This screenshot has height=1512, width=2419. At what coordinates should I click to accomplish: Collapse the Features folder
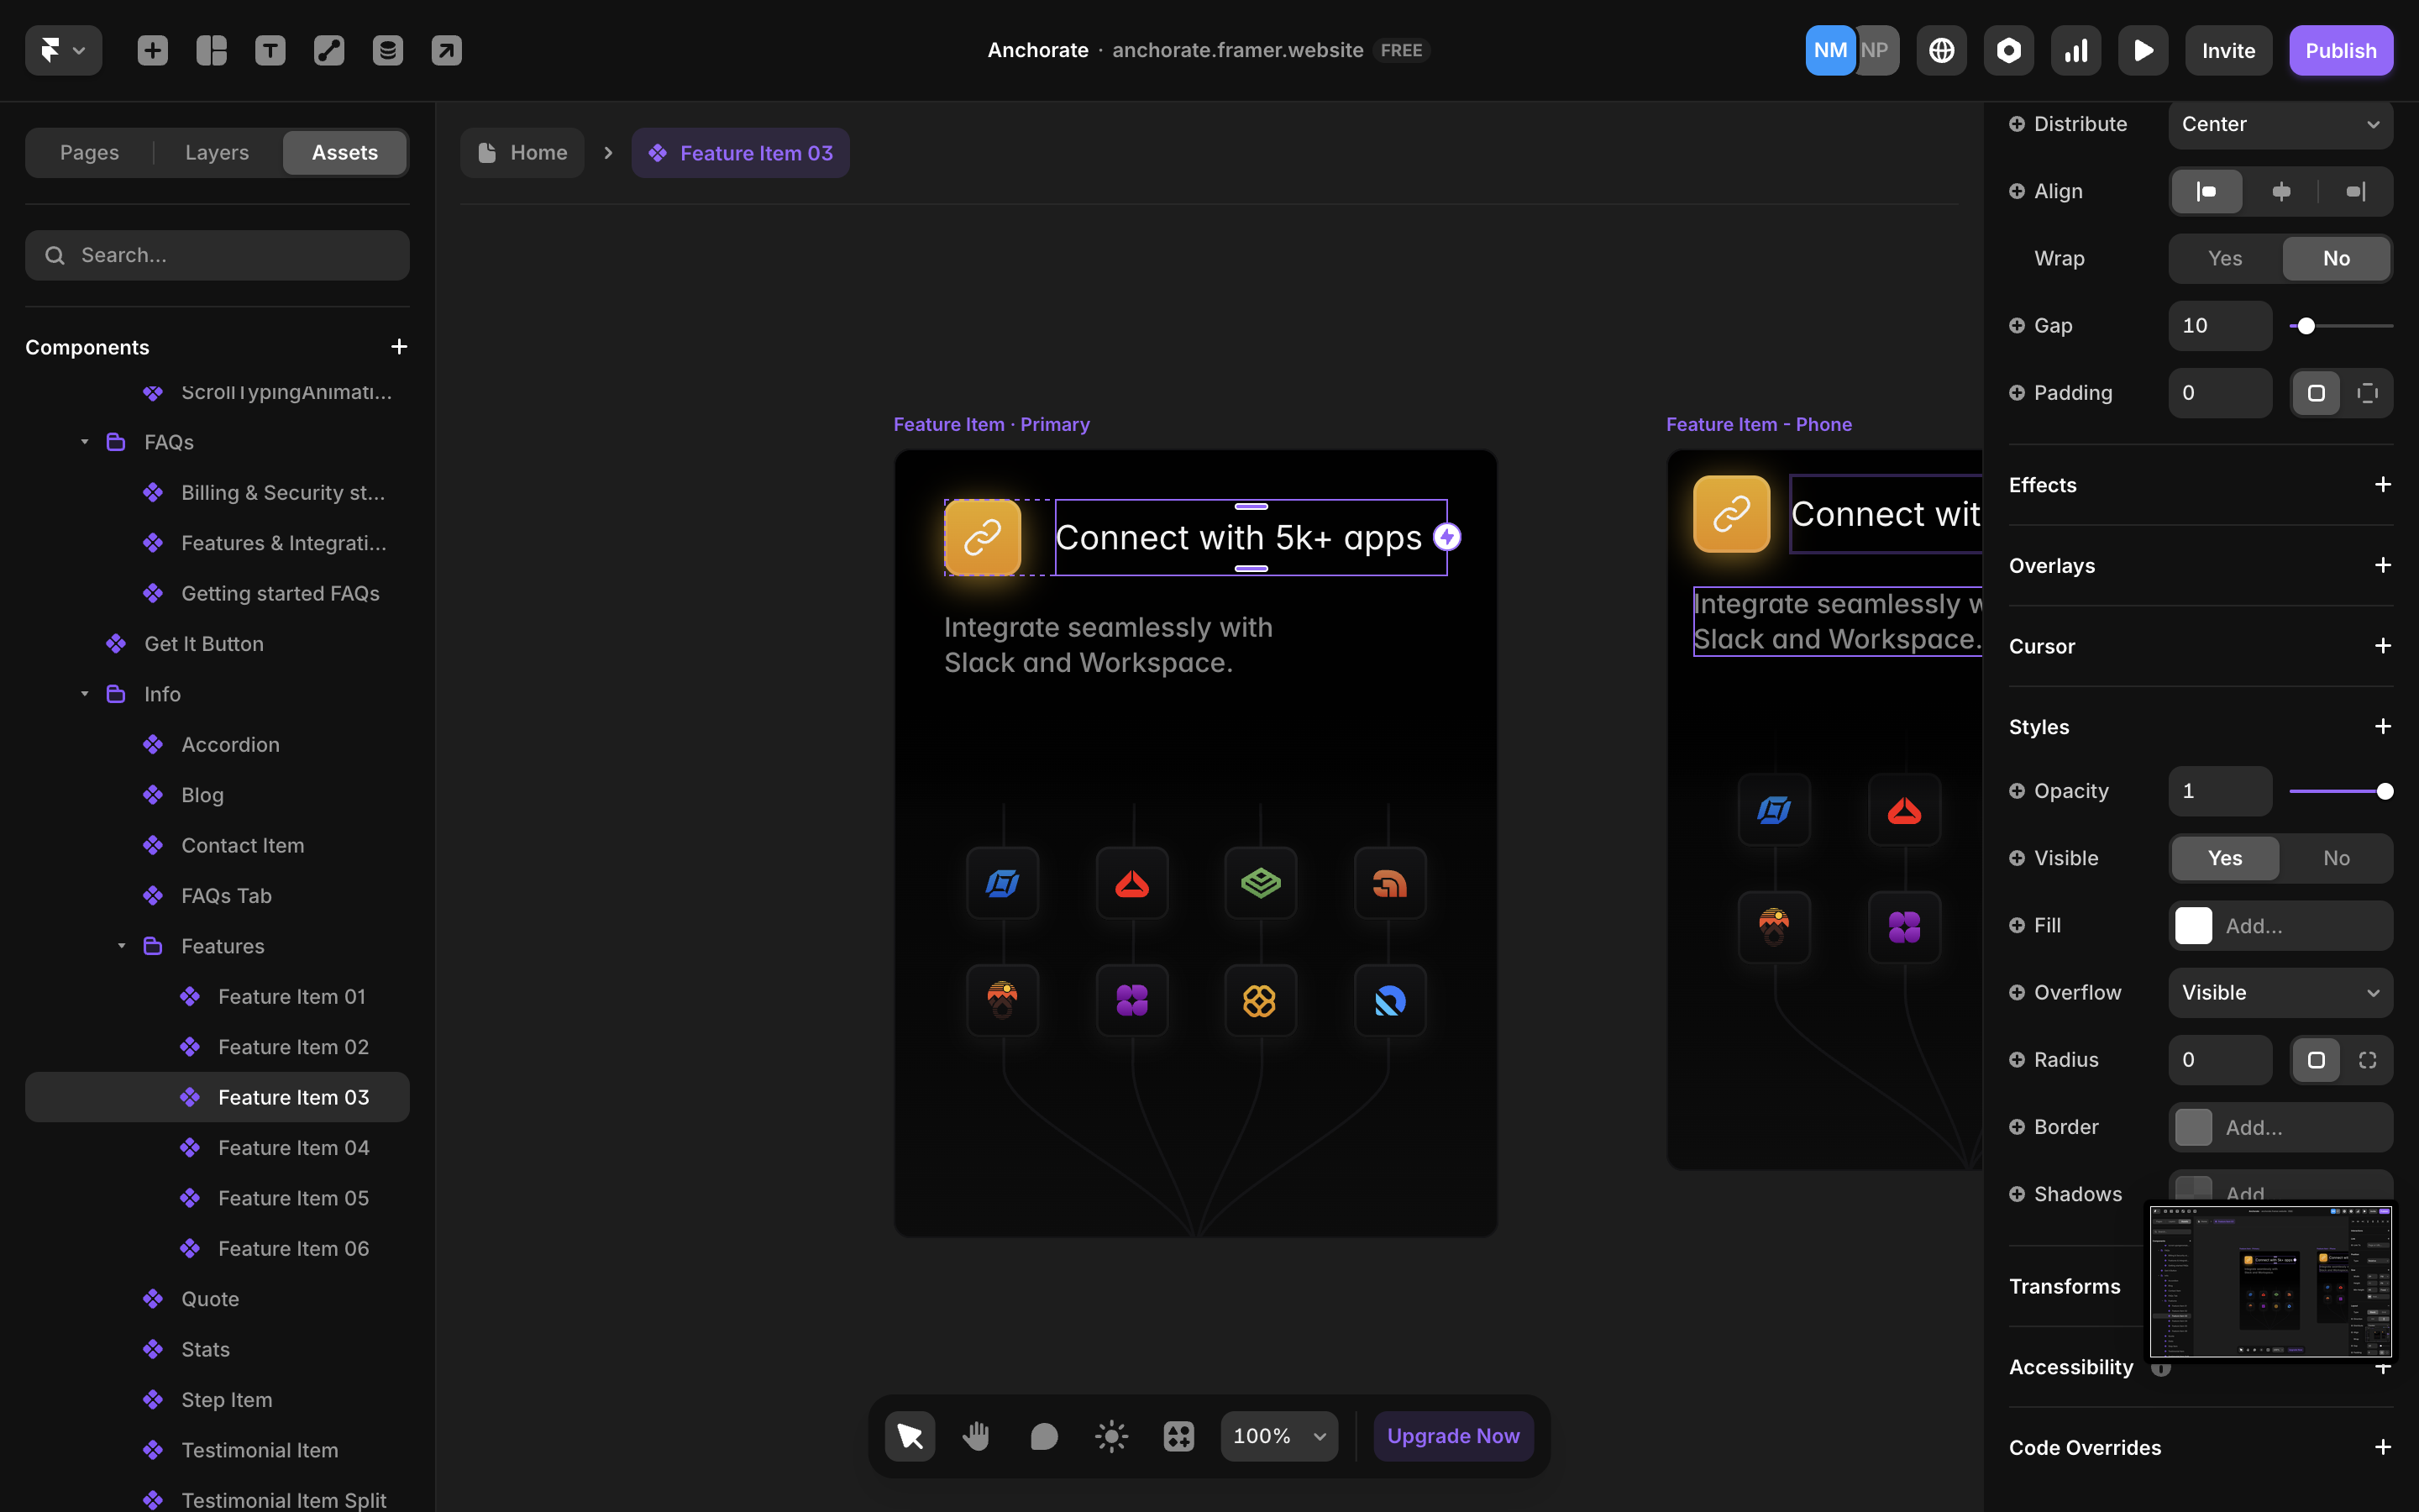tap(122, 946)
